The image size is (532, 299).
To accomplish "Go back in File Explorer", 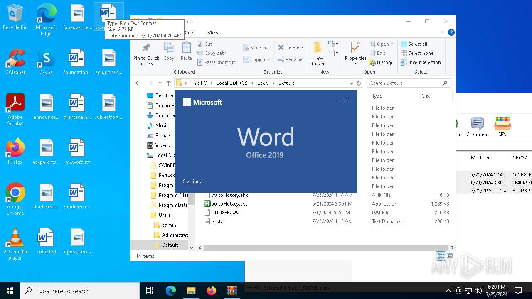I will coord(138,83).
